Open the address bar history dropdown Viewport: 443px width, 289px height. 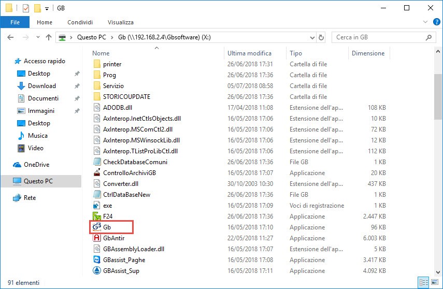pyautogui.click(x=312, y=37)
